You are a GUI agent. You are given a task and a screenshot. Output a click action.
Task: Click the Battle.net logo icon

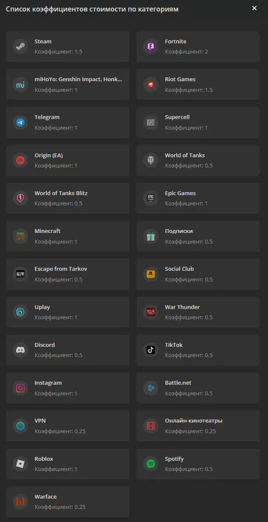pos(150,388)
